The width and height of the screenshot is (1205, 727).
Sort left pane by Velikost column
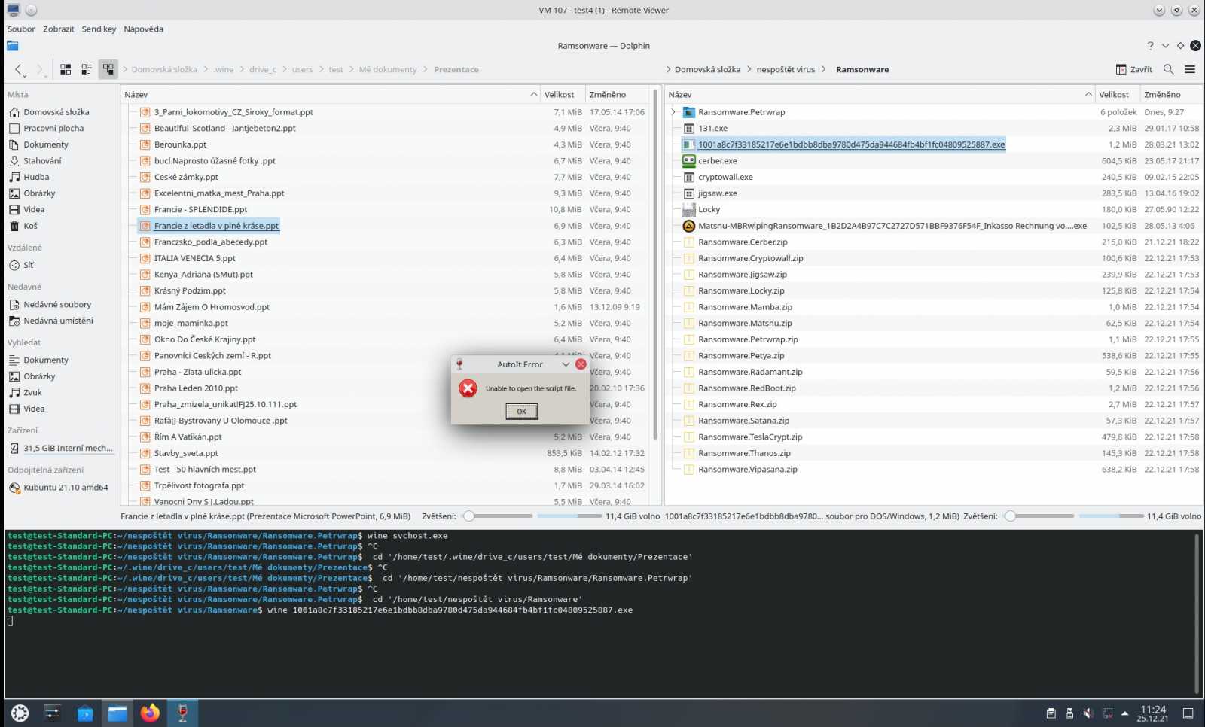click(562, 94)
